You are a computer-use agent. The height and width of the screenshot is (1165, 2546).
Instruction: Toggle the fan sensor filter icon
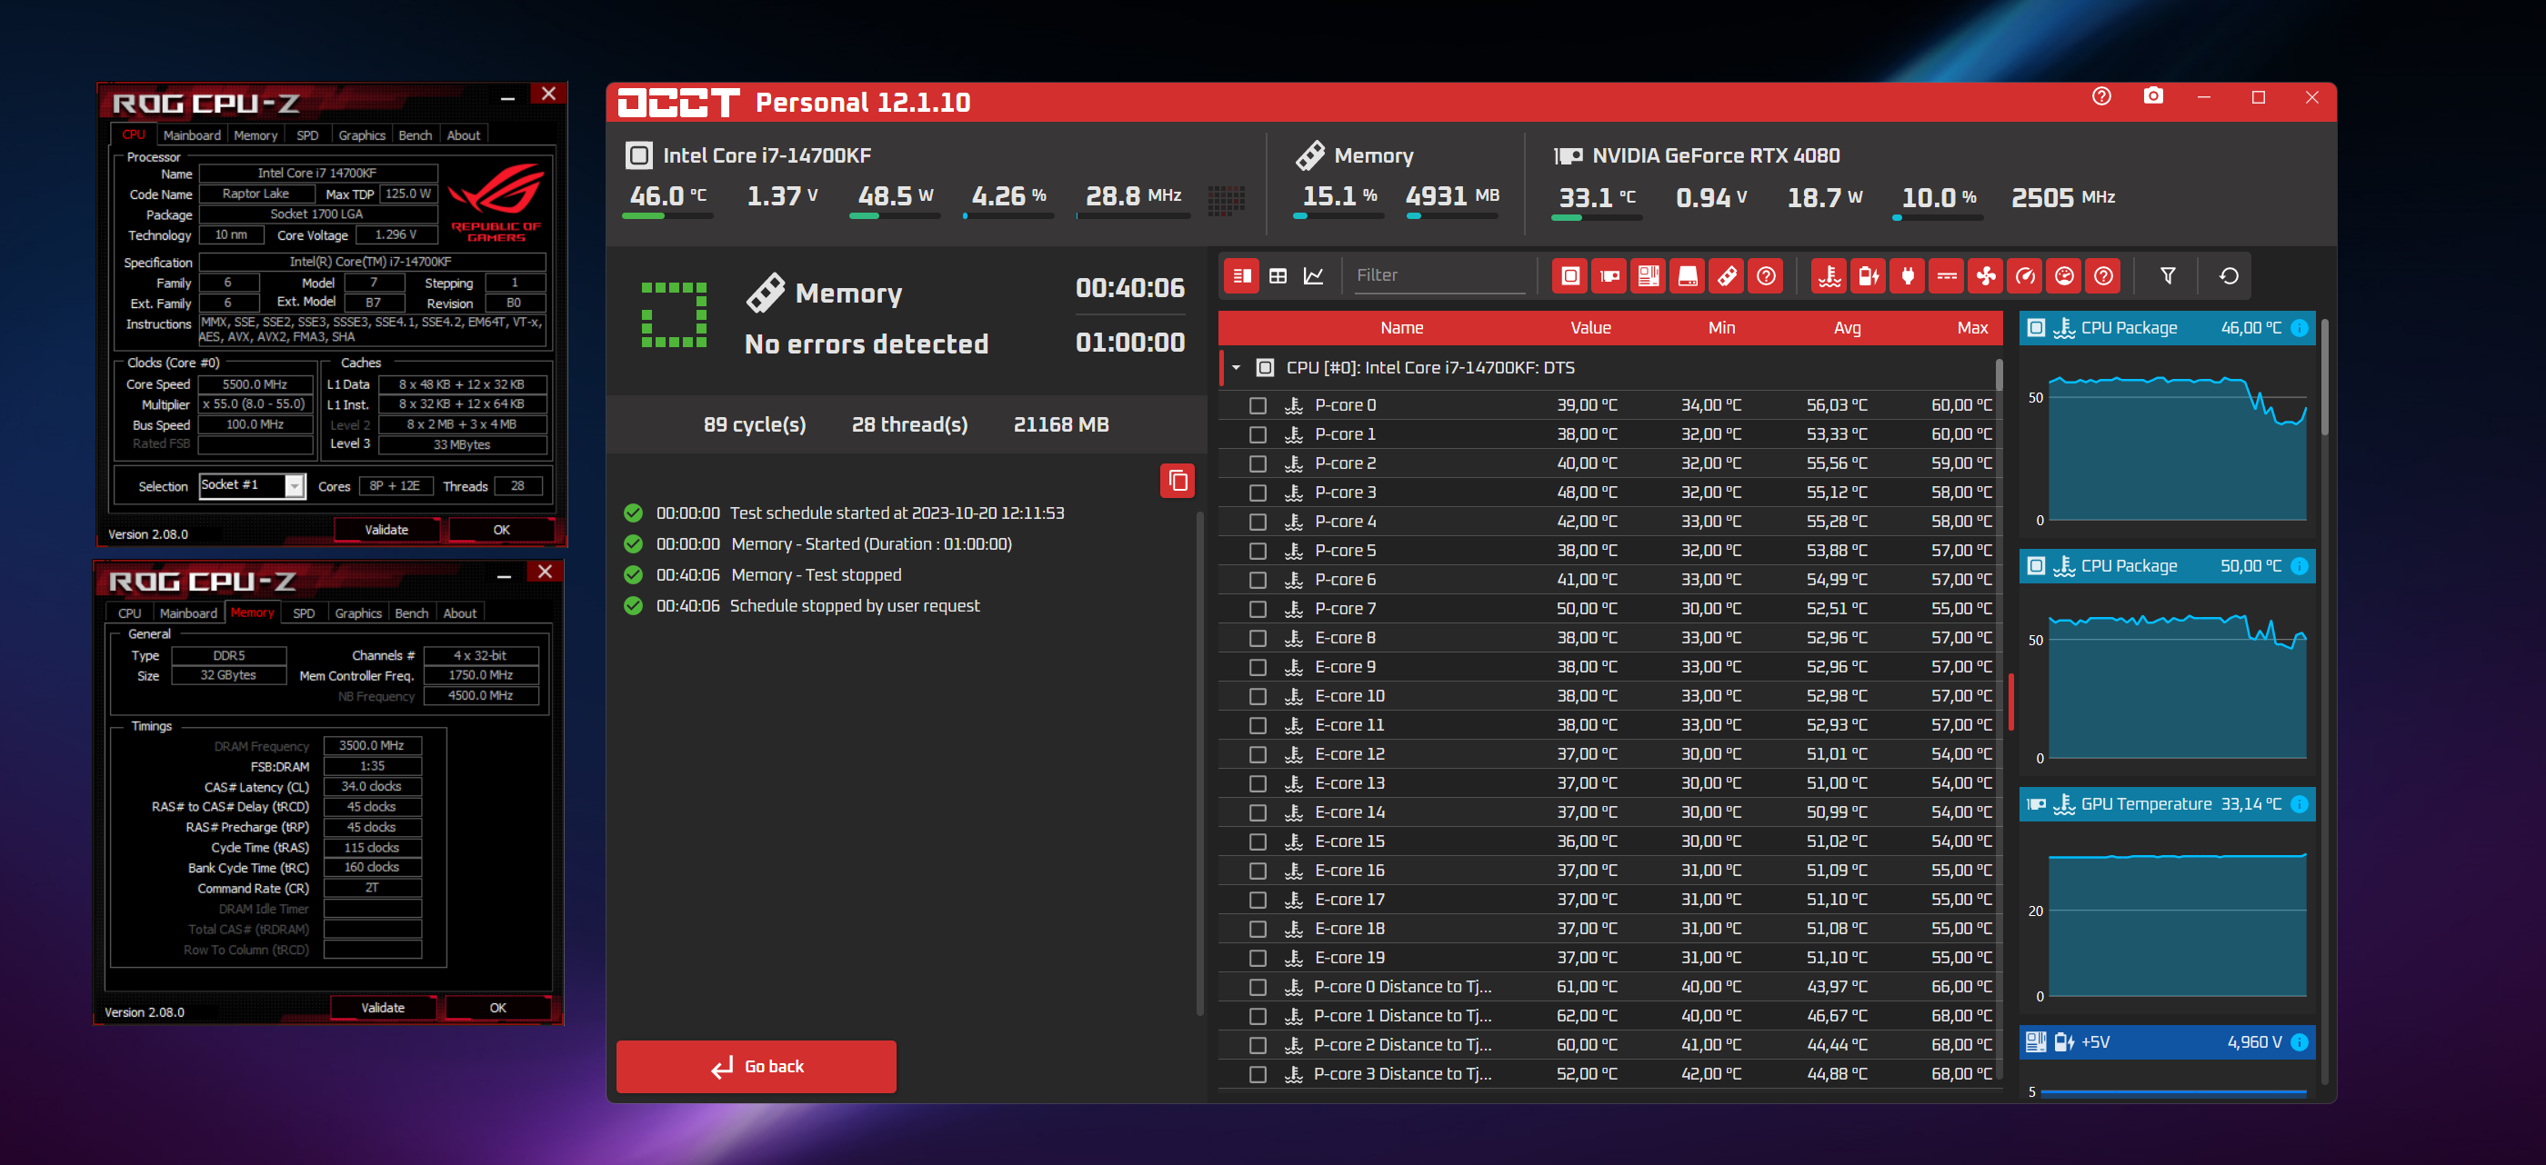tap(1986, 275)
